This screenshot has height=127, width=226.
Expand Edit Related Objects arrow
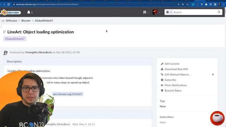tap(213, 74)
